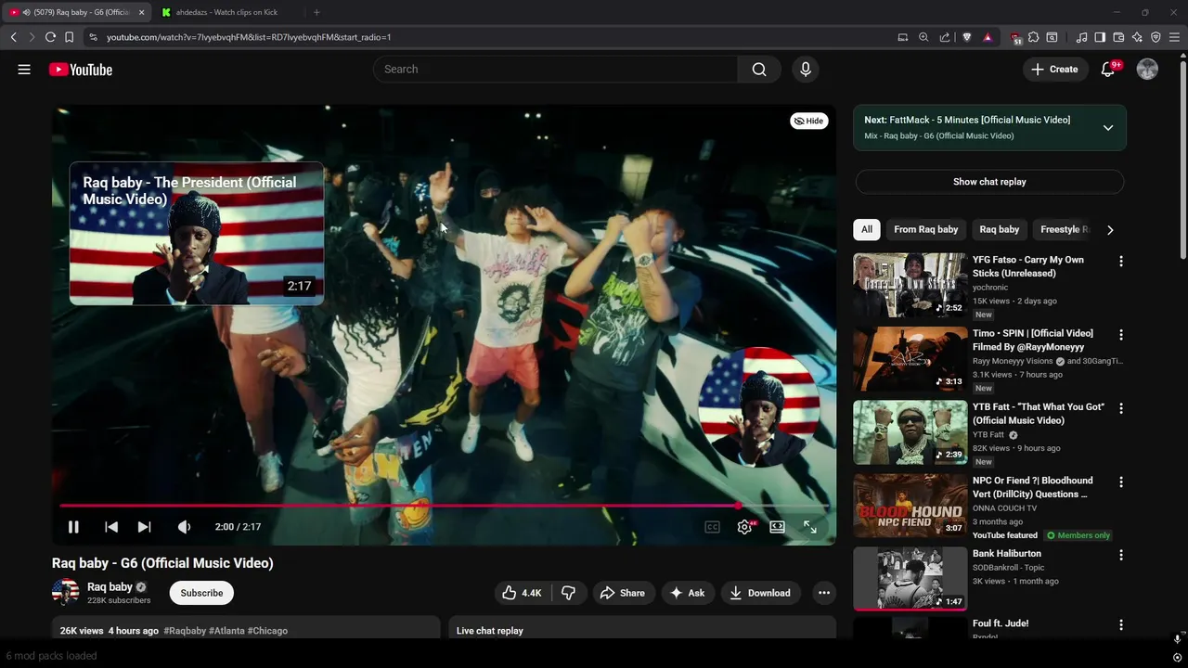Open options for Bank Haliburton video
The height and width of the screenshot is (668, 1188).
coord(1121,555)
